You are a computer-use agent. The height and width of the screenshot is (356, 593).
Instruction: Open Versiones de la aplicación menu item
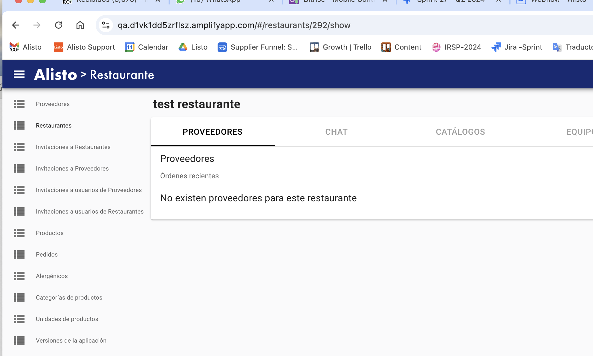coord(71,340)
